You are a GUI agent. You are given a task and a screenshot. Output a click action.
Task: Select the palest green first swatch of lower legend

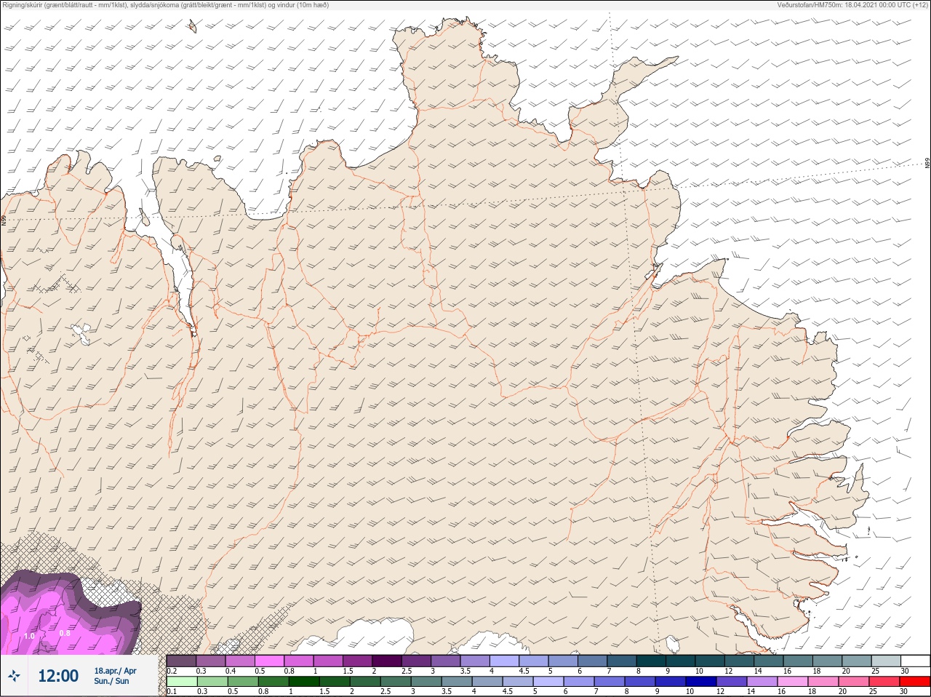tap(181, 682)
